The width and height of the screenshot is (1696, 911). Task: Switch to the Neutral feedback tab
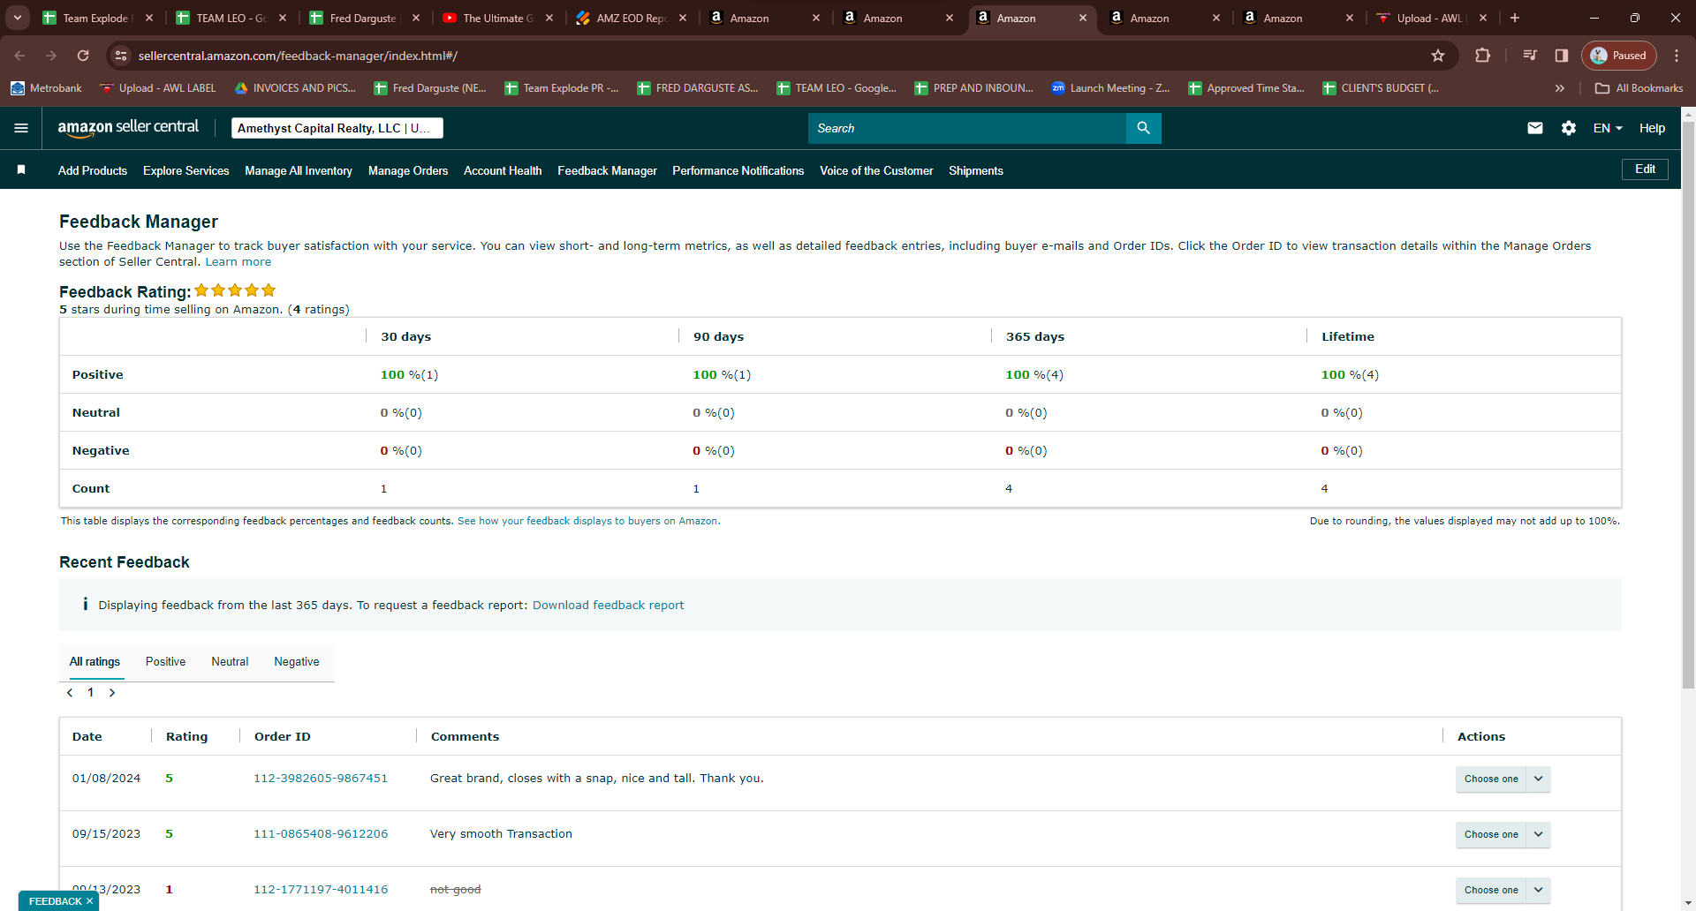point(230,661)
